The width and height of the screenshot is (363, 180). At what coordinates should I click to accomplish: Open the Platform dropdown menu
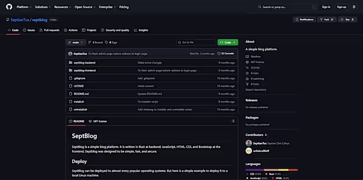24,7
